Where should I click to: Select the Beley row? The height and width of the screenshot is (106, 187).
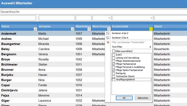click(53, 49)
